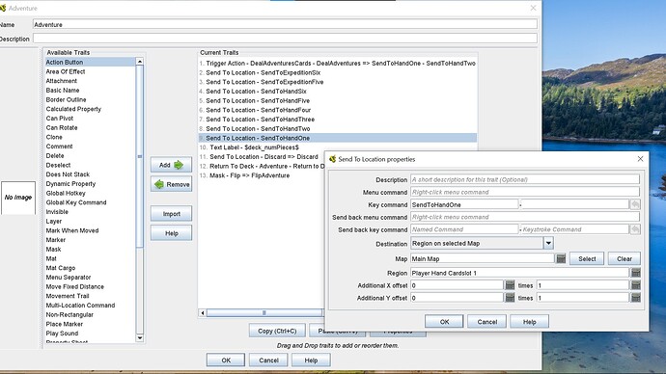
Task: Select Send To Location SendToExpeditionSix row
Action: coord(338,72)
